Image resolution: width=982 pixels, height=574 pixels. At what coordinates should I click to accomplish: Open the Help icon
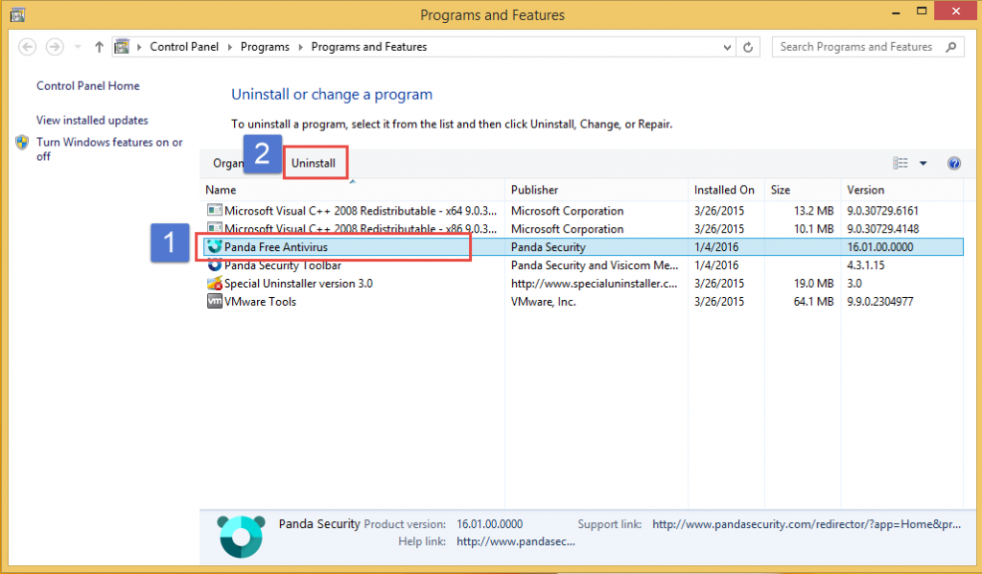954,163
